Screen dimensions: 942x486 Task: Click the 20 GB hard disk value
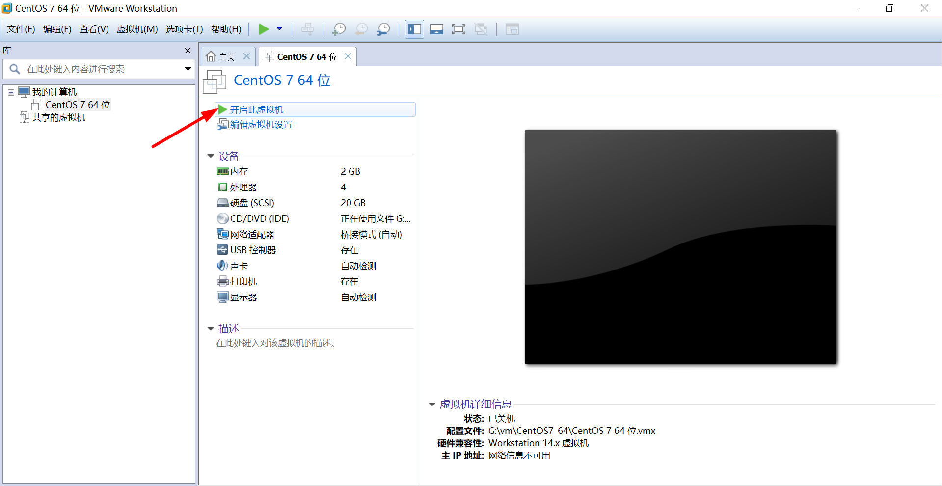[x=353, y=203]
